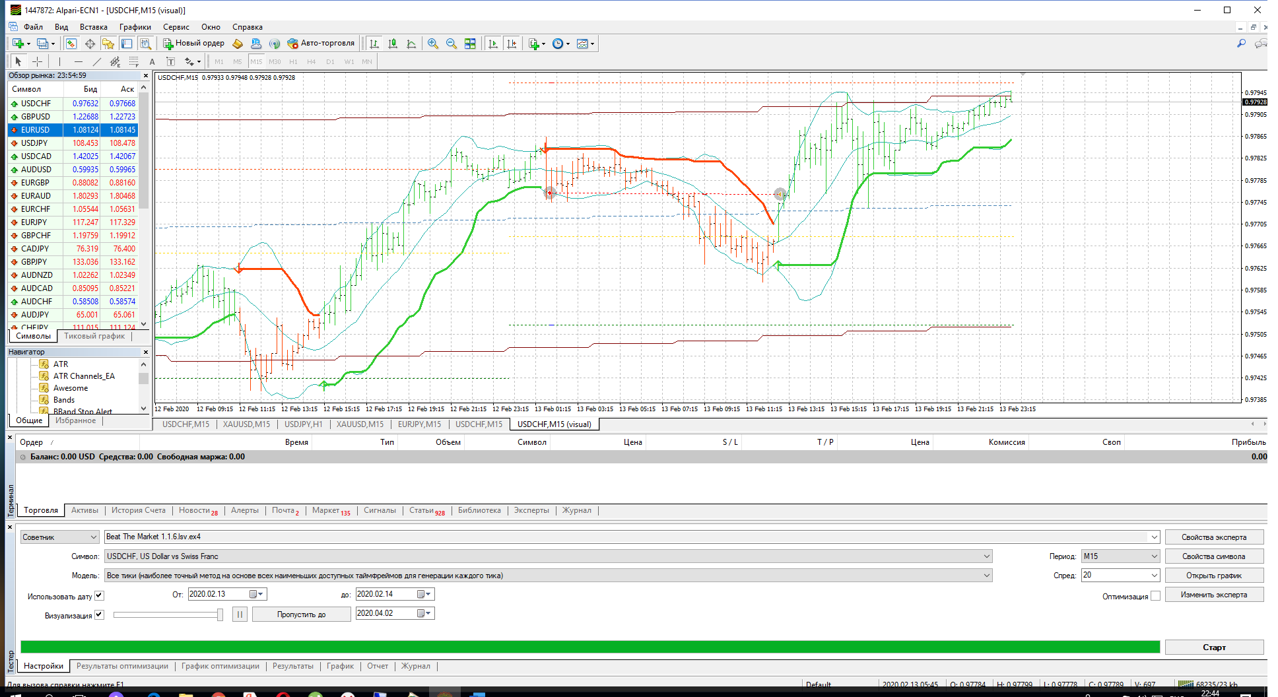Open the Графики menu
The width and height of the screenshot is (1278, 697).
[x=135, y=27]
